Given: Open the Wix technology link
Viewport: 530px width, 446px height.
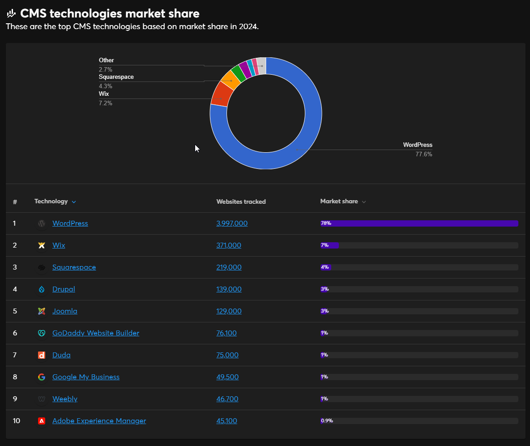Looking at the screenshot, I should pos(59,245).
